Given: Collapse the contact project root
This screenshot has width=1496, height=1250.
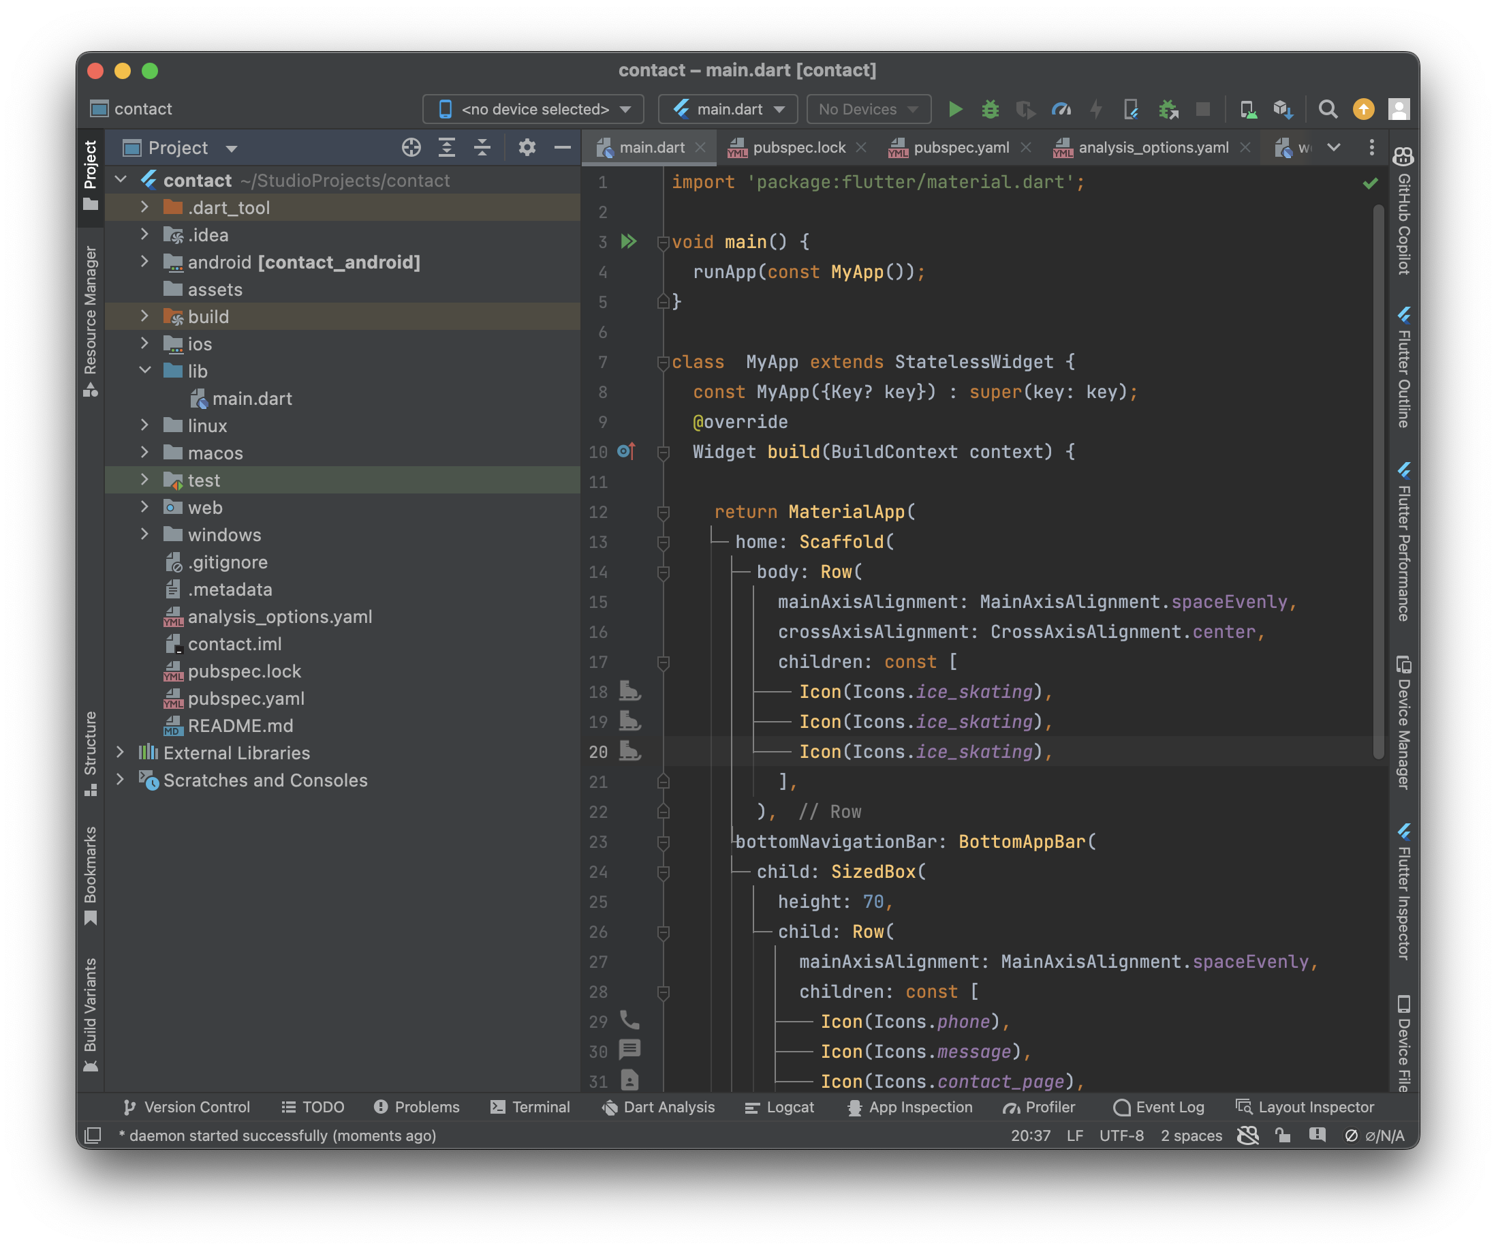Looking at the screenshot, I should click(x=121, y=179).
